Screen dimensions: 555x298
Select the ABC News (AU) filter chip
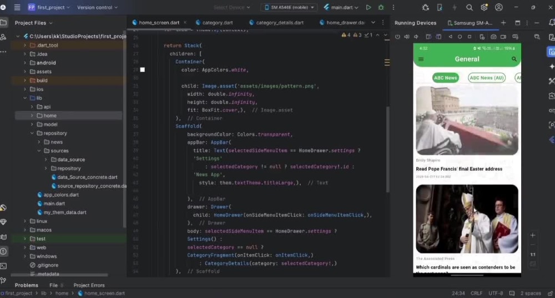tap(487, 78)
